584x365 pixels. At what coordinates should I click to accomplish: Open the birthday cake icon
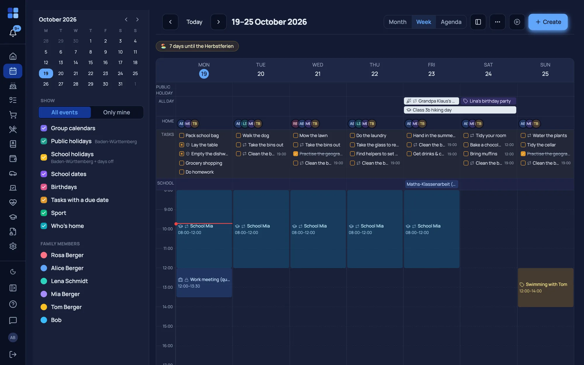[13, 86]
